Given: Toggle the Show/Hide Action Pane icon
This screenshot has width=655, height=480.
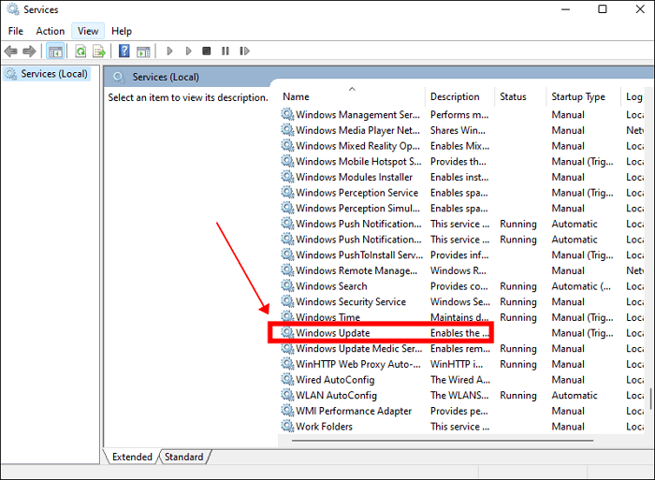Looking at the screenshot, I should pos(143,51).
